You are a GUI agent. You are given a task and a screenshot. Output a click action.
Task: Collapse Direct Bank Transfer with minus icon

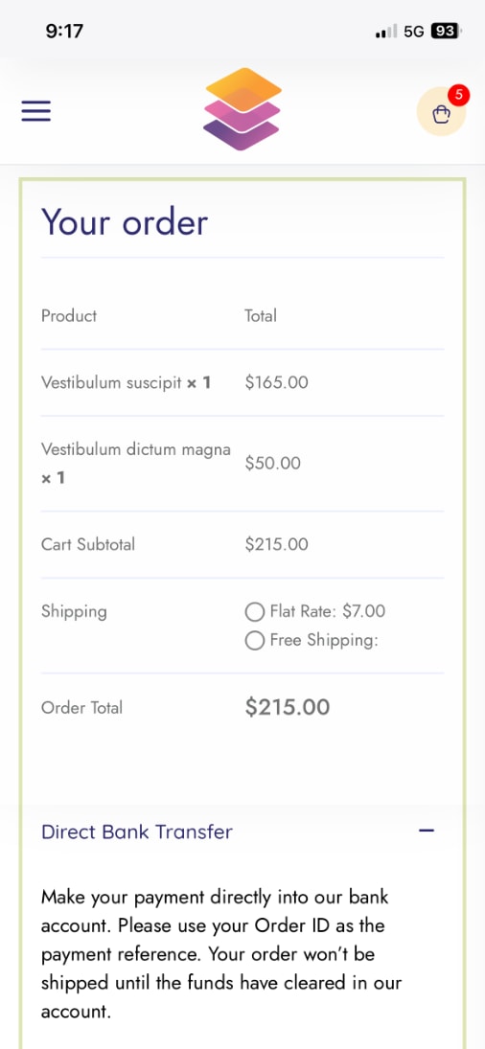click(x=427, y=831)
